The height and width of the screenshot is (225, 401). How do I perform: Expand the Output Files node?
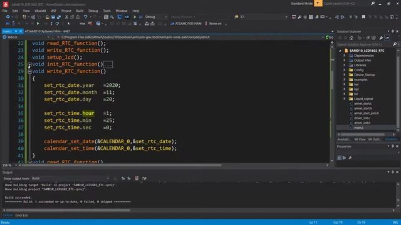pyautogui.click(x=345, y=61)
